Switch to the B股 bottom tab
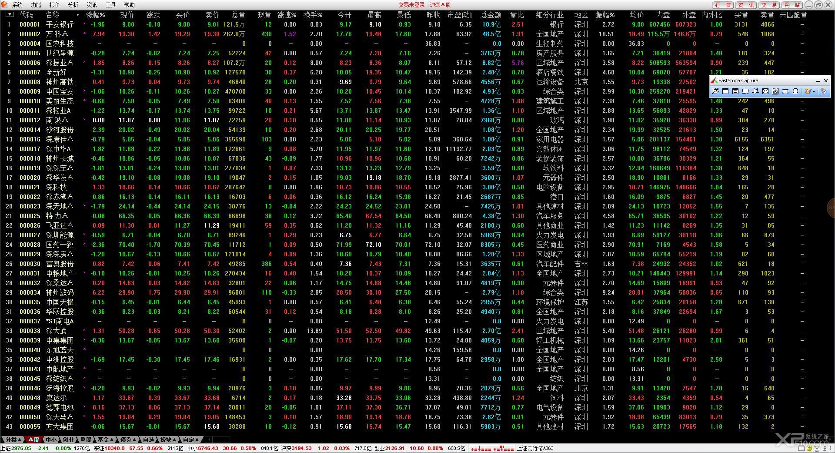Image resolution: width=835 pixels, height=453 pixels. pos(86,440)
